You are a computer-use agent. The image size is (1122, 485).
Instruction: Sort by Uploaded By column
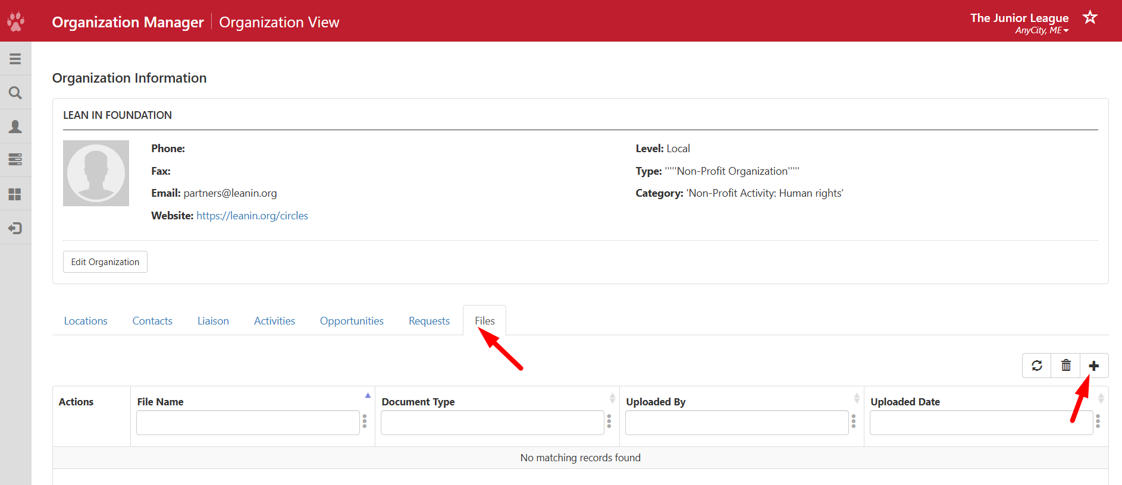tap(857, 398)
